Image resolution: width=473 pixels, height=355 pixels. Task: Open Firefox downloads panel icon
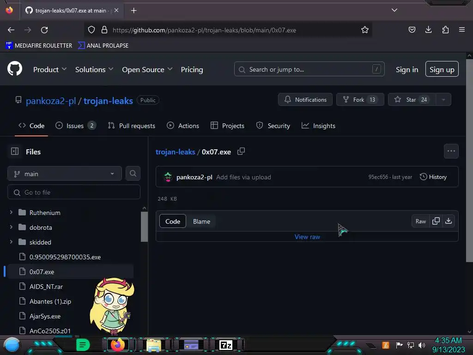pos(428,30)
